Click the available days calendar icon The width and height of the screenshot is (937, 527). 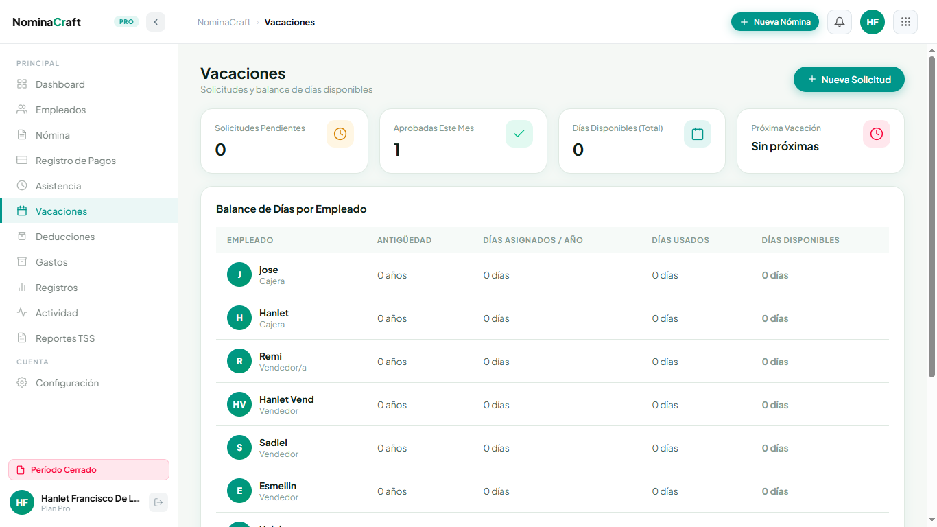pyautogui.click(x=698, y=134)
